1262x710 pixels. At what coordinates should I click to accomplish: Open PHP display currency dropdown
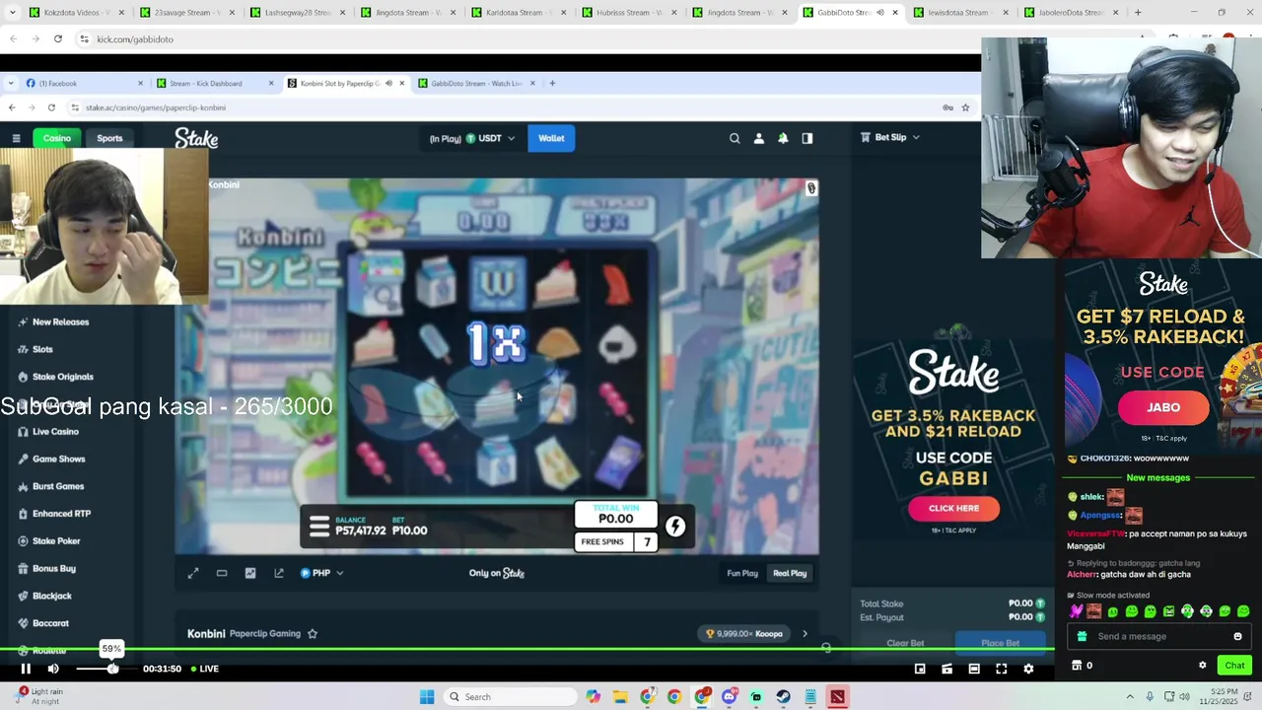pos(322,573)
